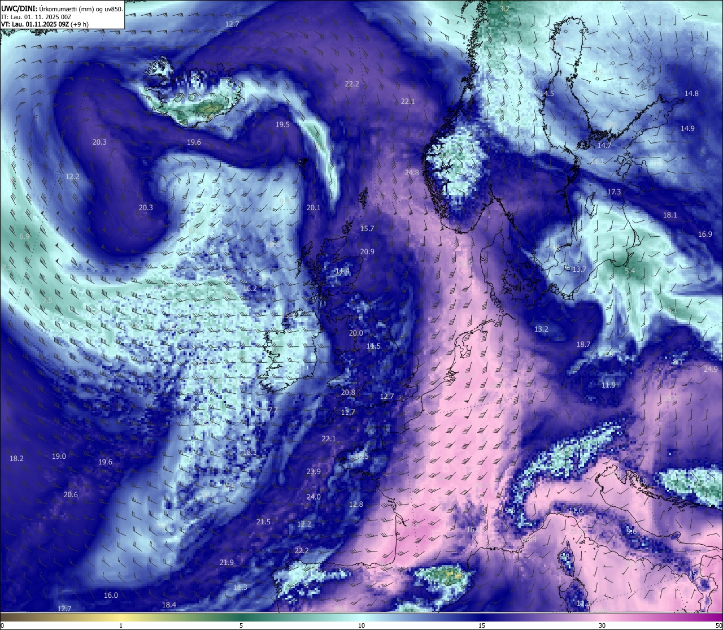Image resolution: width=723 pixels, height=630 pixels.
Task: Click the 12.8 value over Brittany
Action: [356, 504]
